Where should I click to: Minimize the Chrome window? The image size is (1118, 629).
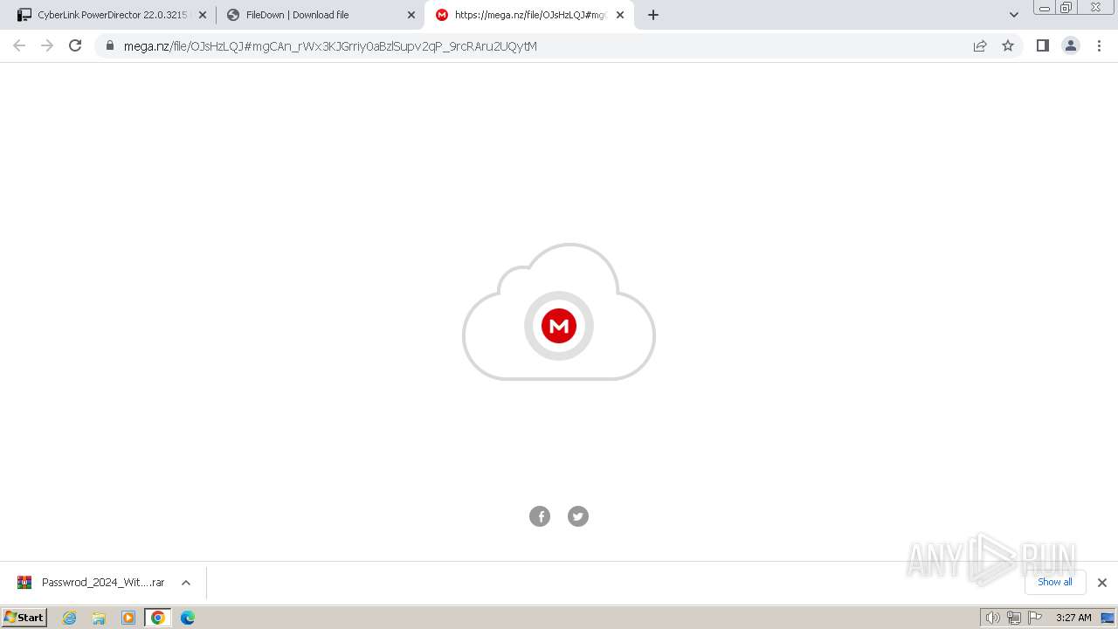pos(1044,8)
